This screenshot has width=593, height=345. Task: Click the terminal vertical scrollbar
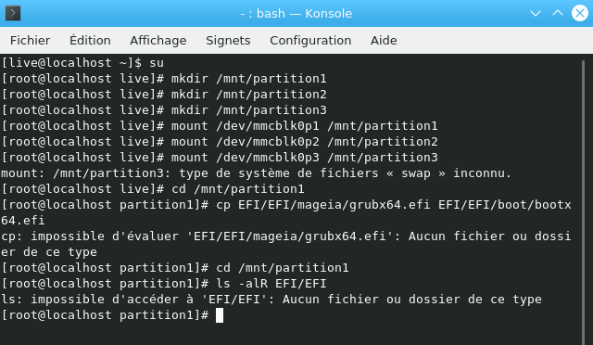[x=583, y=199]
